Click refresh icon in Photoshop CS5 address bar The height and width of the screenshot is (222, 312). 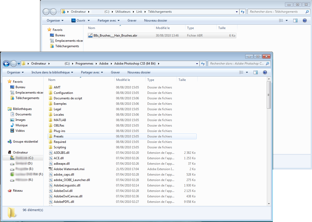pos(203,64)
